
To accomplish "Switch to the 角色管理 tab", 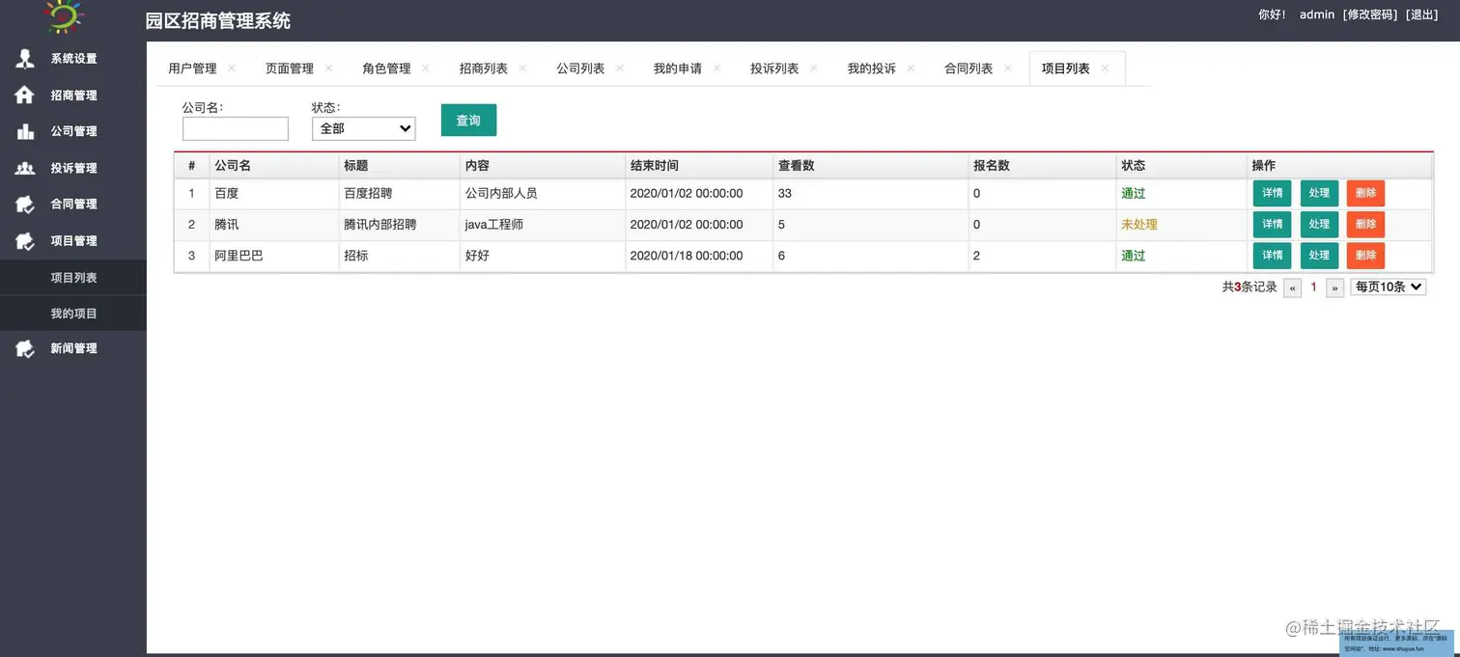I will 386,68.
